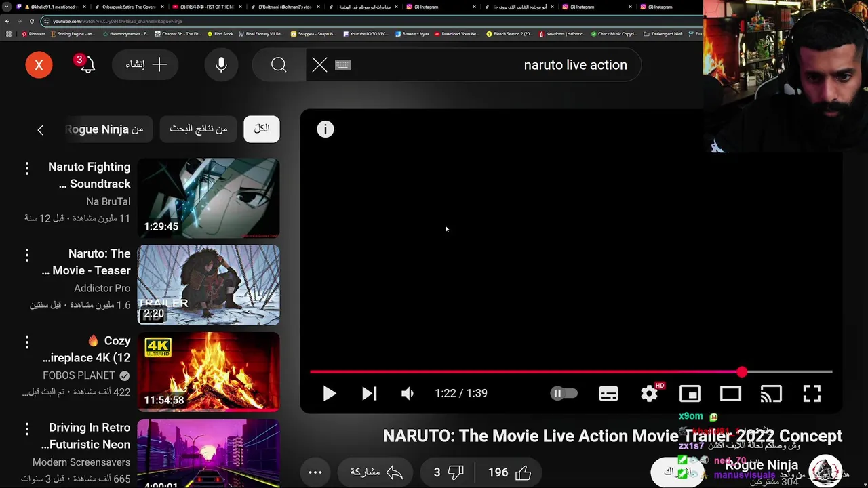Open the Browse :: Nyaa bookmark

[x=411, y=34]
